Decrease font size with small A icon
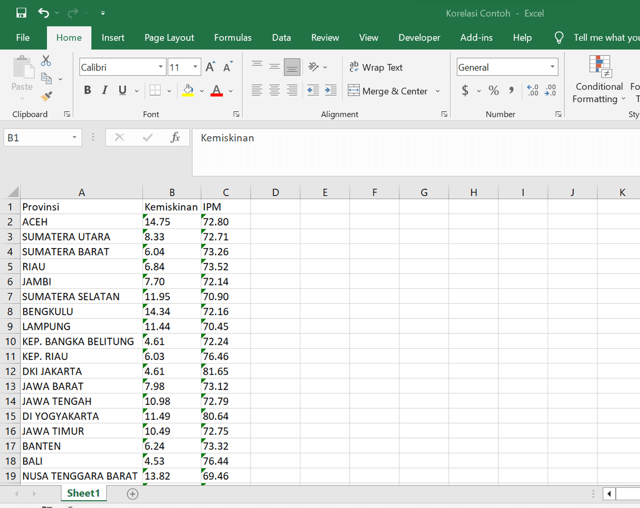The width and height of the screenshot is (640, 508). (x=228, y=67)
